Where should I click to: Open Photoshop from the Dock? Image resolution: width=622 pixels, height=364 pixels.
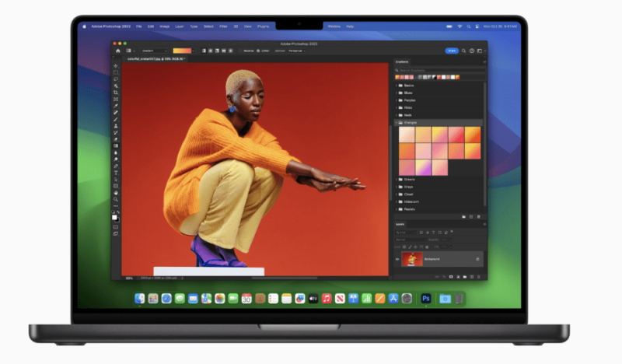click(426, 298)
